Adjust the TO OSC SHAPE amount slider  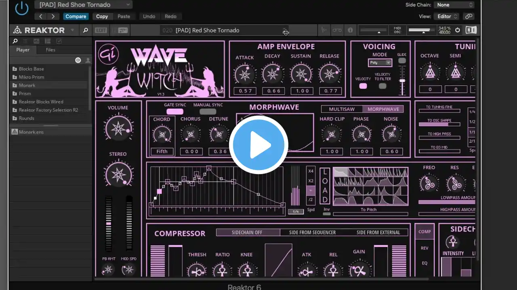(x=439, y=124)
